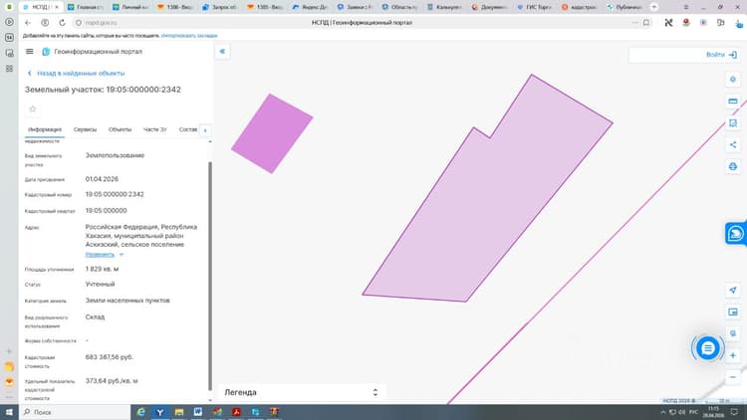This screenshot has width=747, height=420.
Task: Share the map via share icon
Action: coord(733,144)
